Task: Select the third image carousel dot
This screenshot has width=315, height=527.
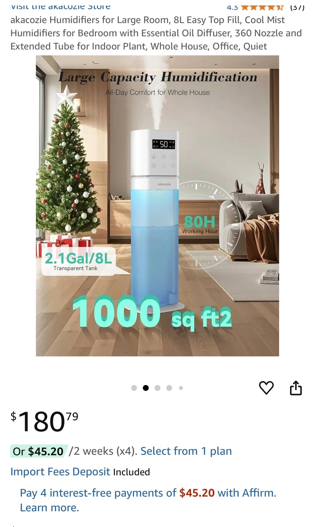Action: tap(157, 388)
